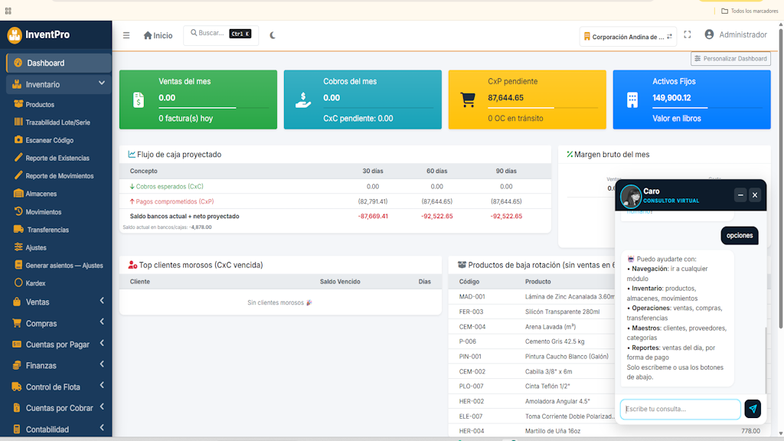This screenshot has width=784, height=441.
Task: Click Amoladora Angular 4.5" product
Action: click(x=557, y=401)
